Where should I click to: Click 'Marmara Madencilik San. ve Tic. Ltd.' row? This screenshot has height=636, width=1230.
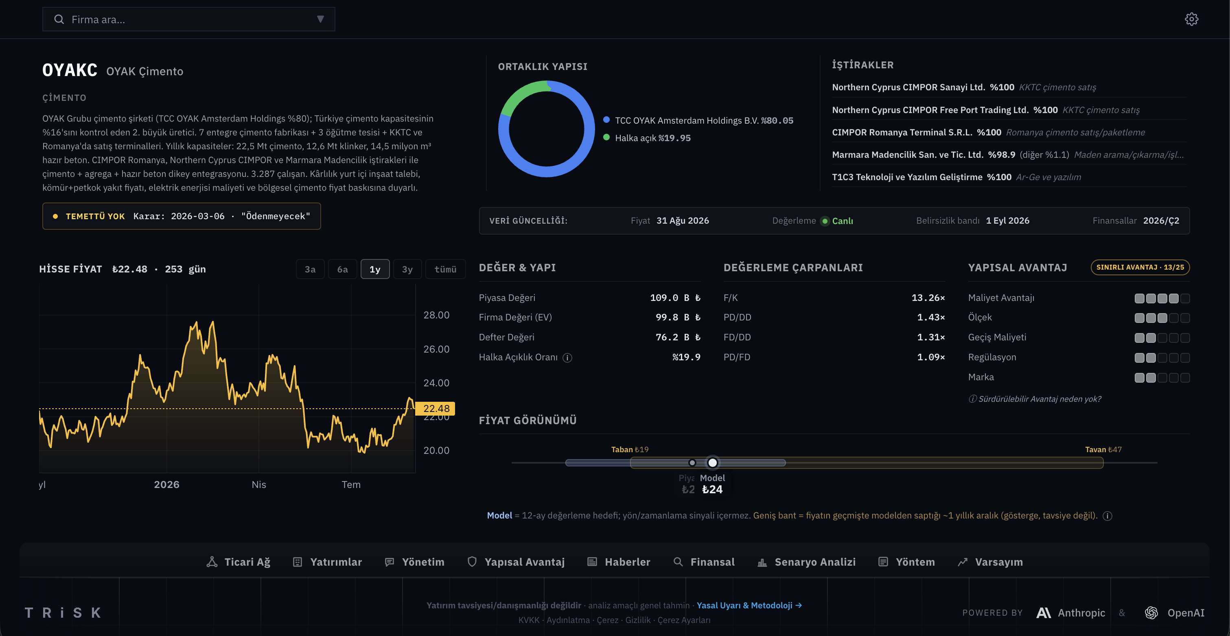point(1009,155)
